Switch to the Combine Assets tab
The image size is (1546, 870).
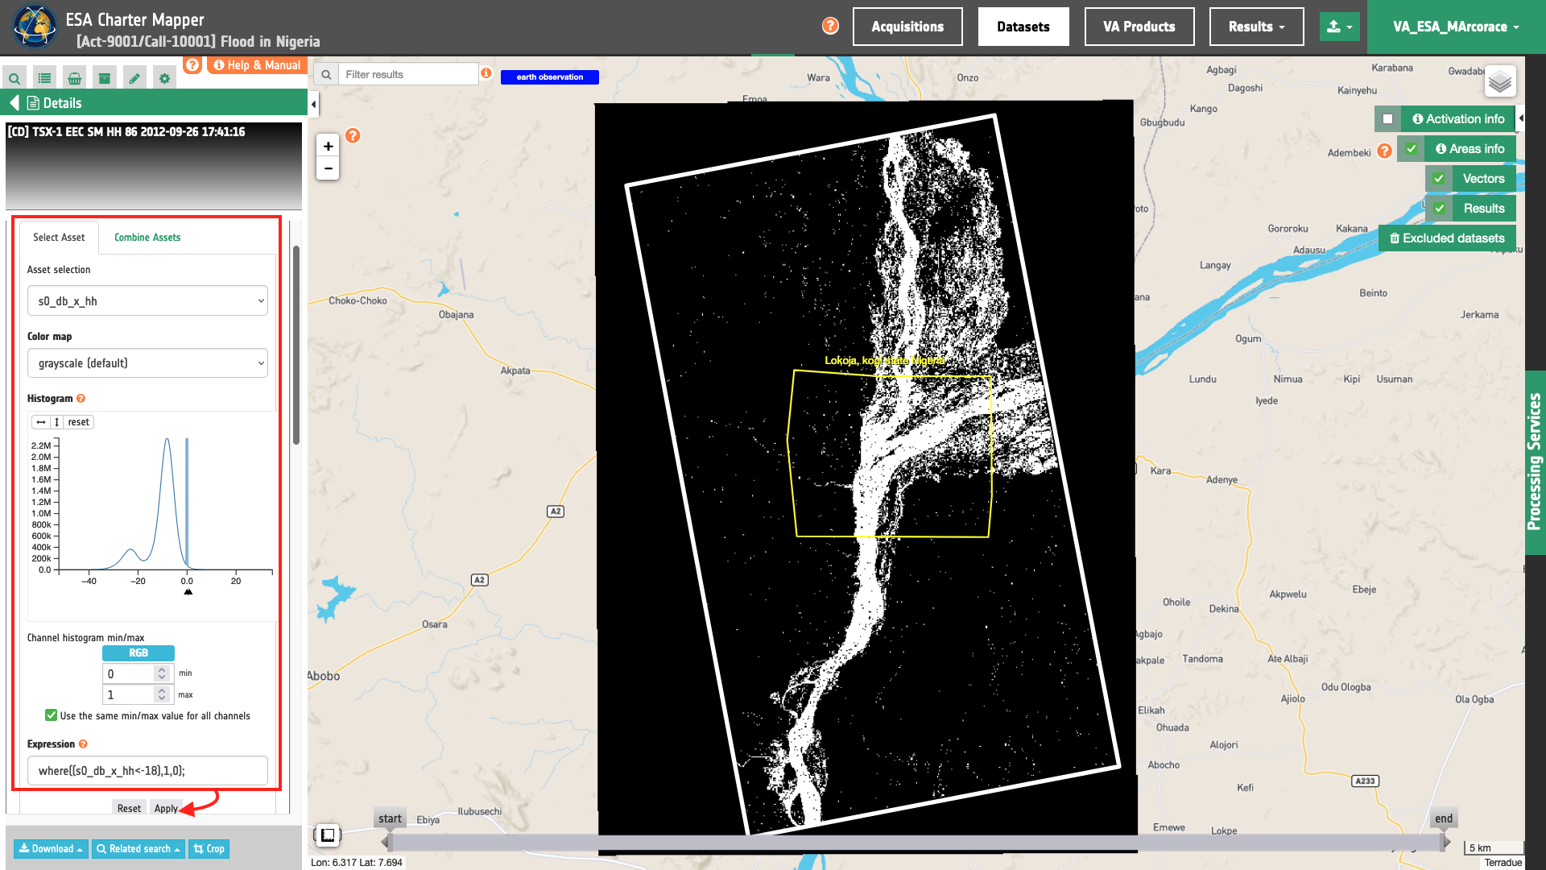coord(147,238)
